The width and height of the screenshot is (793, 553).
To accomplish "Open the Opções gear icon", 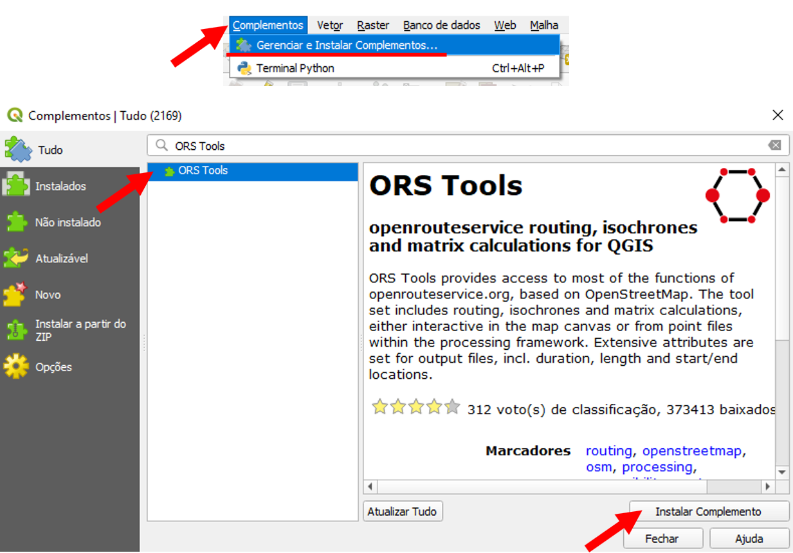I will click(x=16, y=367).
